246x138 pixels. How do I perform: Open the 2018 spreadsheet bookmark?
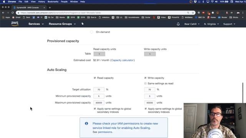click(71, 17)
